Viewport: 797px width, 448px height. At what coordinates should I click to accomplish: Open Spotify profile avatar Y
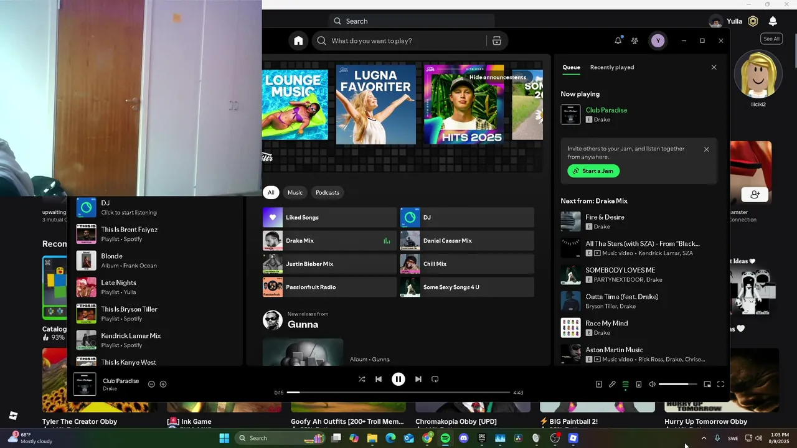pos(658,40)
